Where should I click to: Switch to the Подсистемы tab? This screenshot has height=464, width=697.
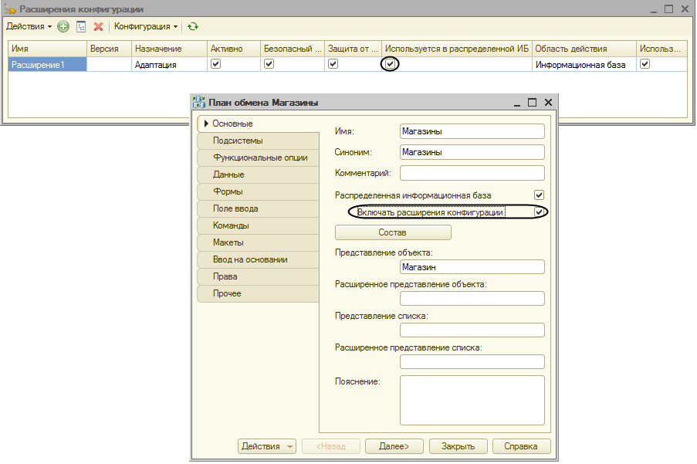[x=258, y=141]
